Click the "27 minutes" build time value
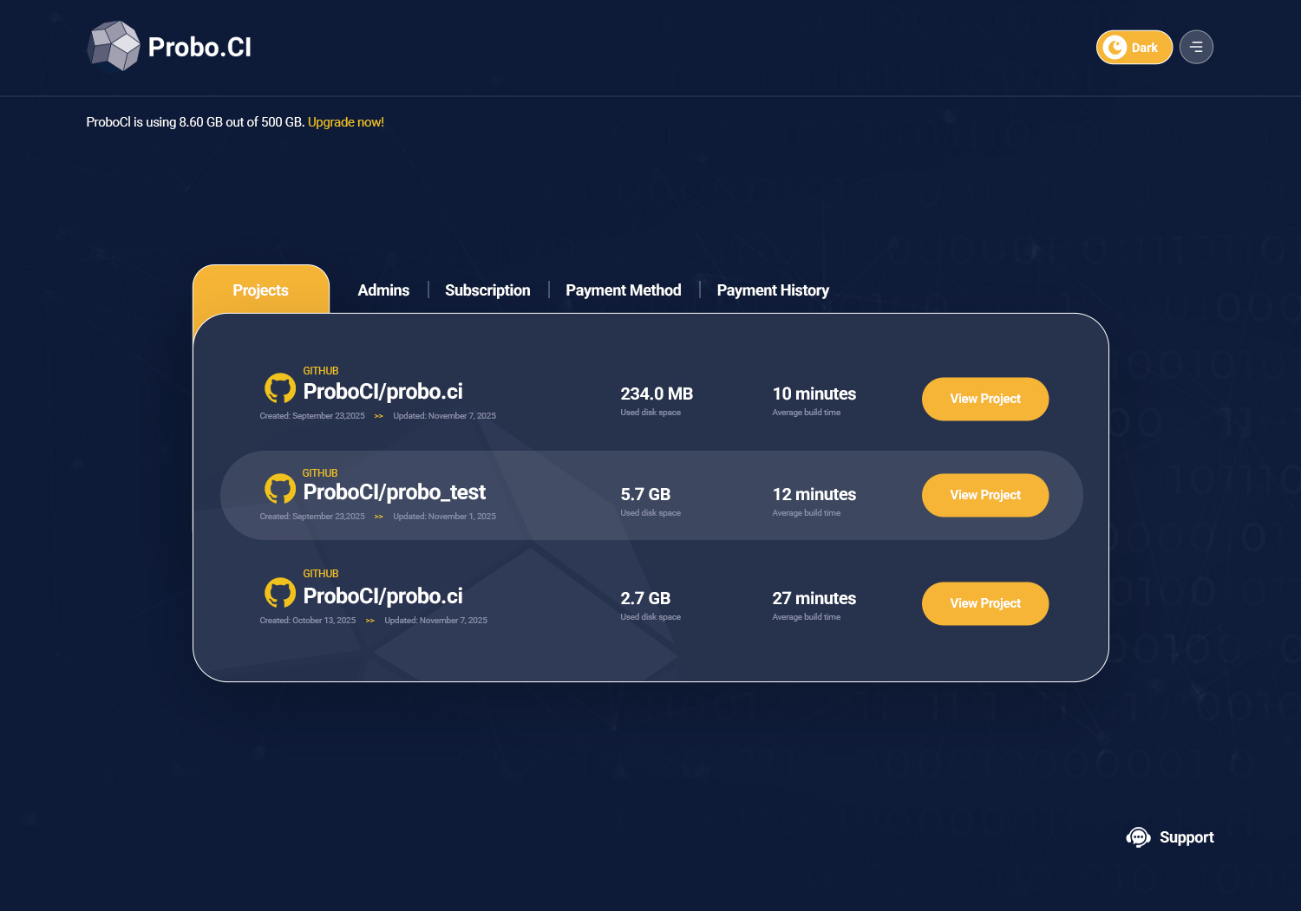1301x911 pixels. point(814,598)
